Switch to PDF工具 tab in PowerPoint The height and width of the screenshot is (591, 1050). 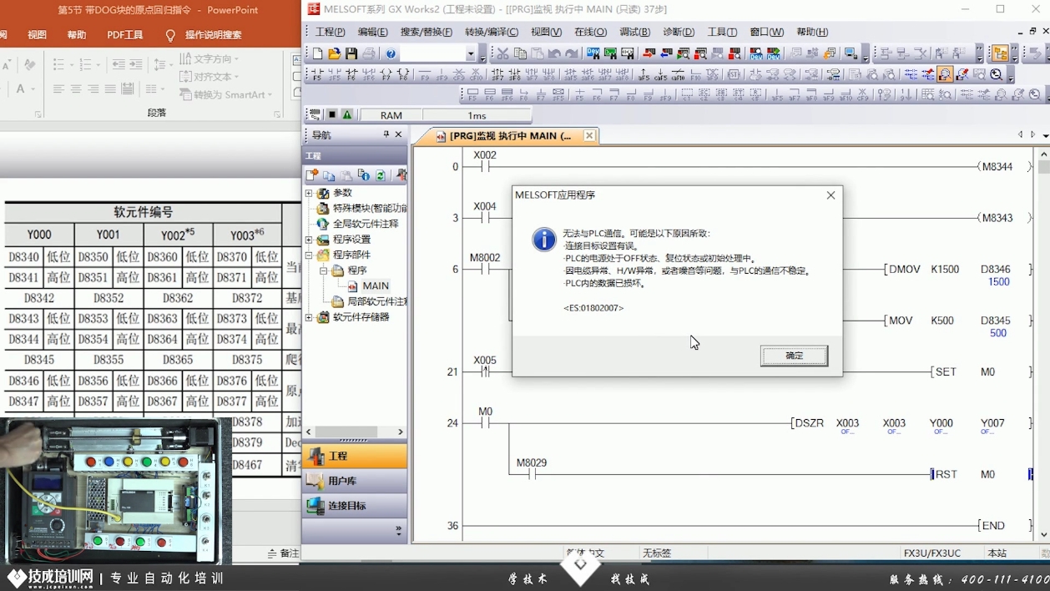tap(125, 35)
